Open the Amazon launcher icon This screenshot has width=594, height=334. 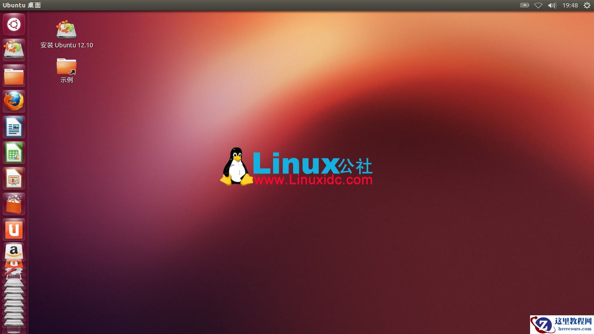(x=14, y=251)
